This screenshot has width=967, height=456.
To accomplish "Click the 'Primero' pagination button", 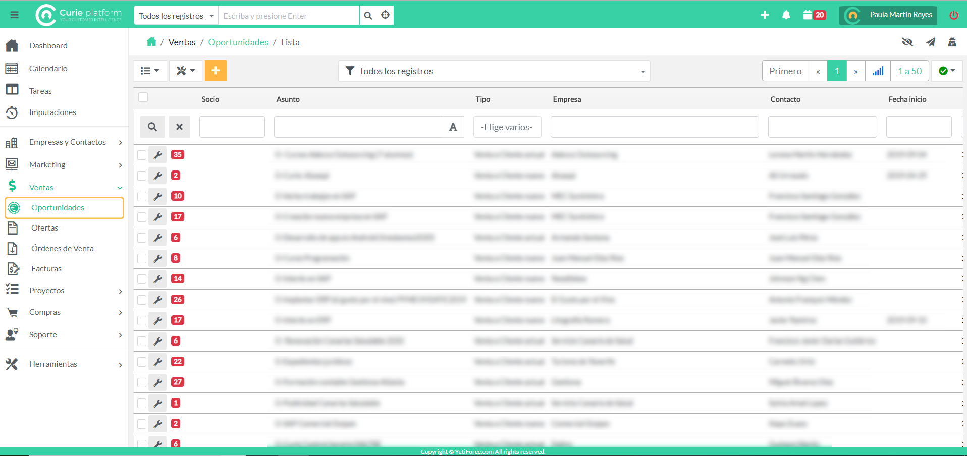I will pos(785,71).
